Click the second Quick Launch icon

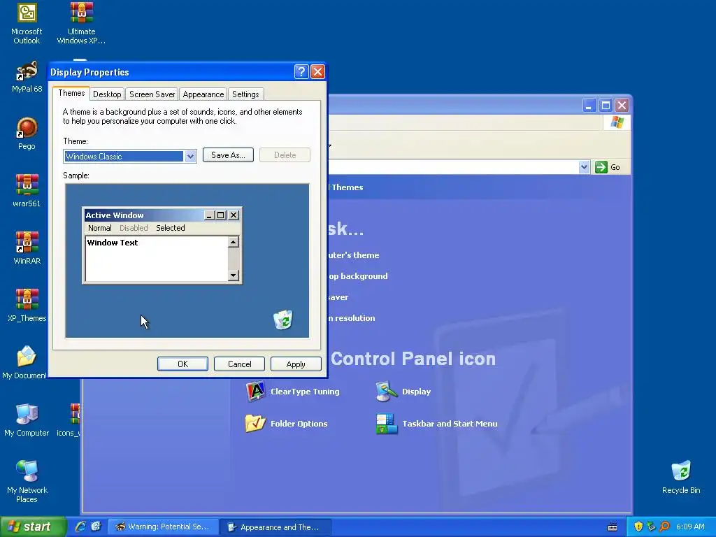pos(96,527)
